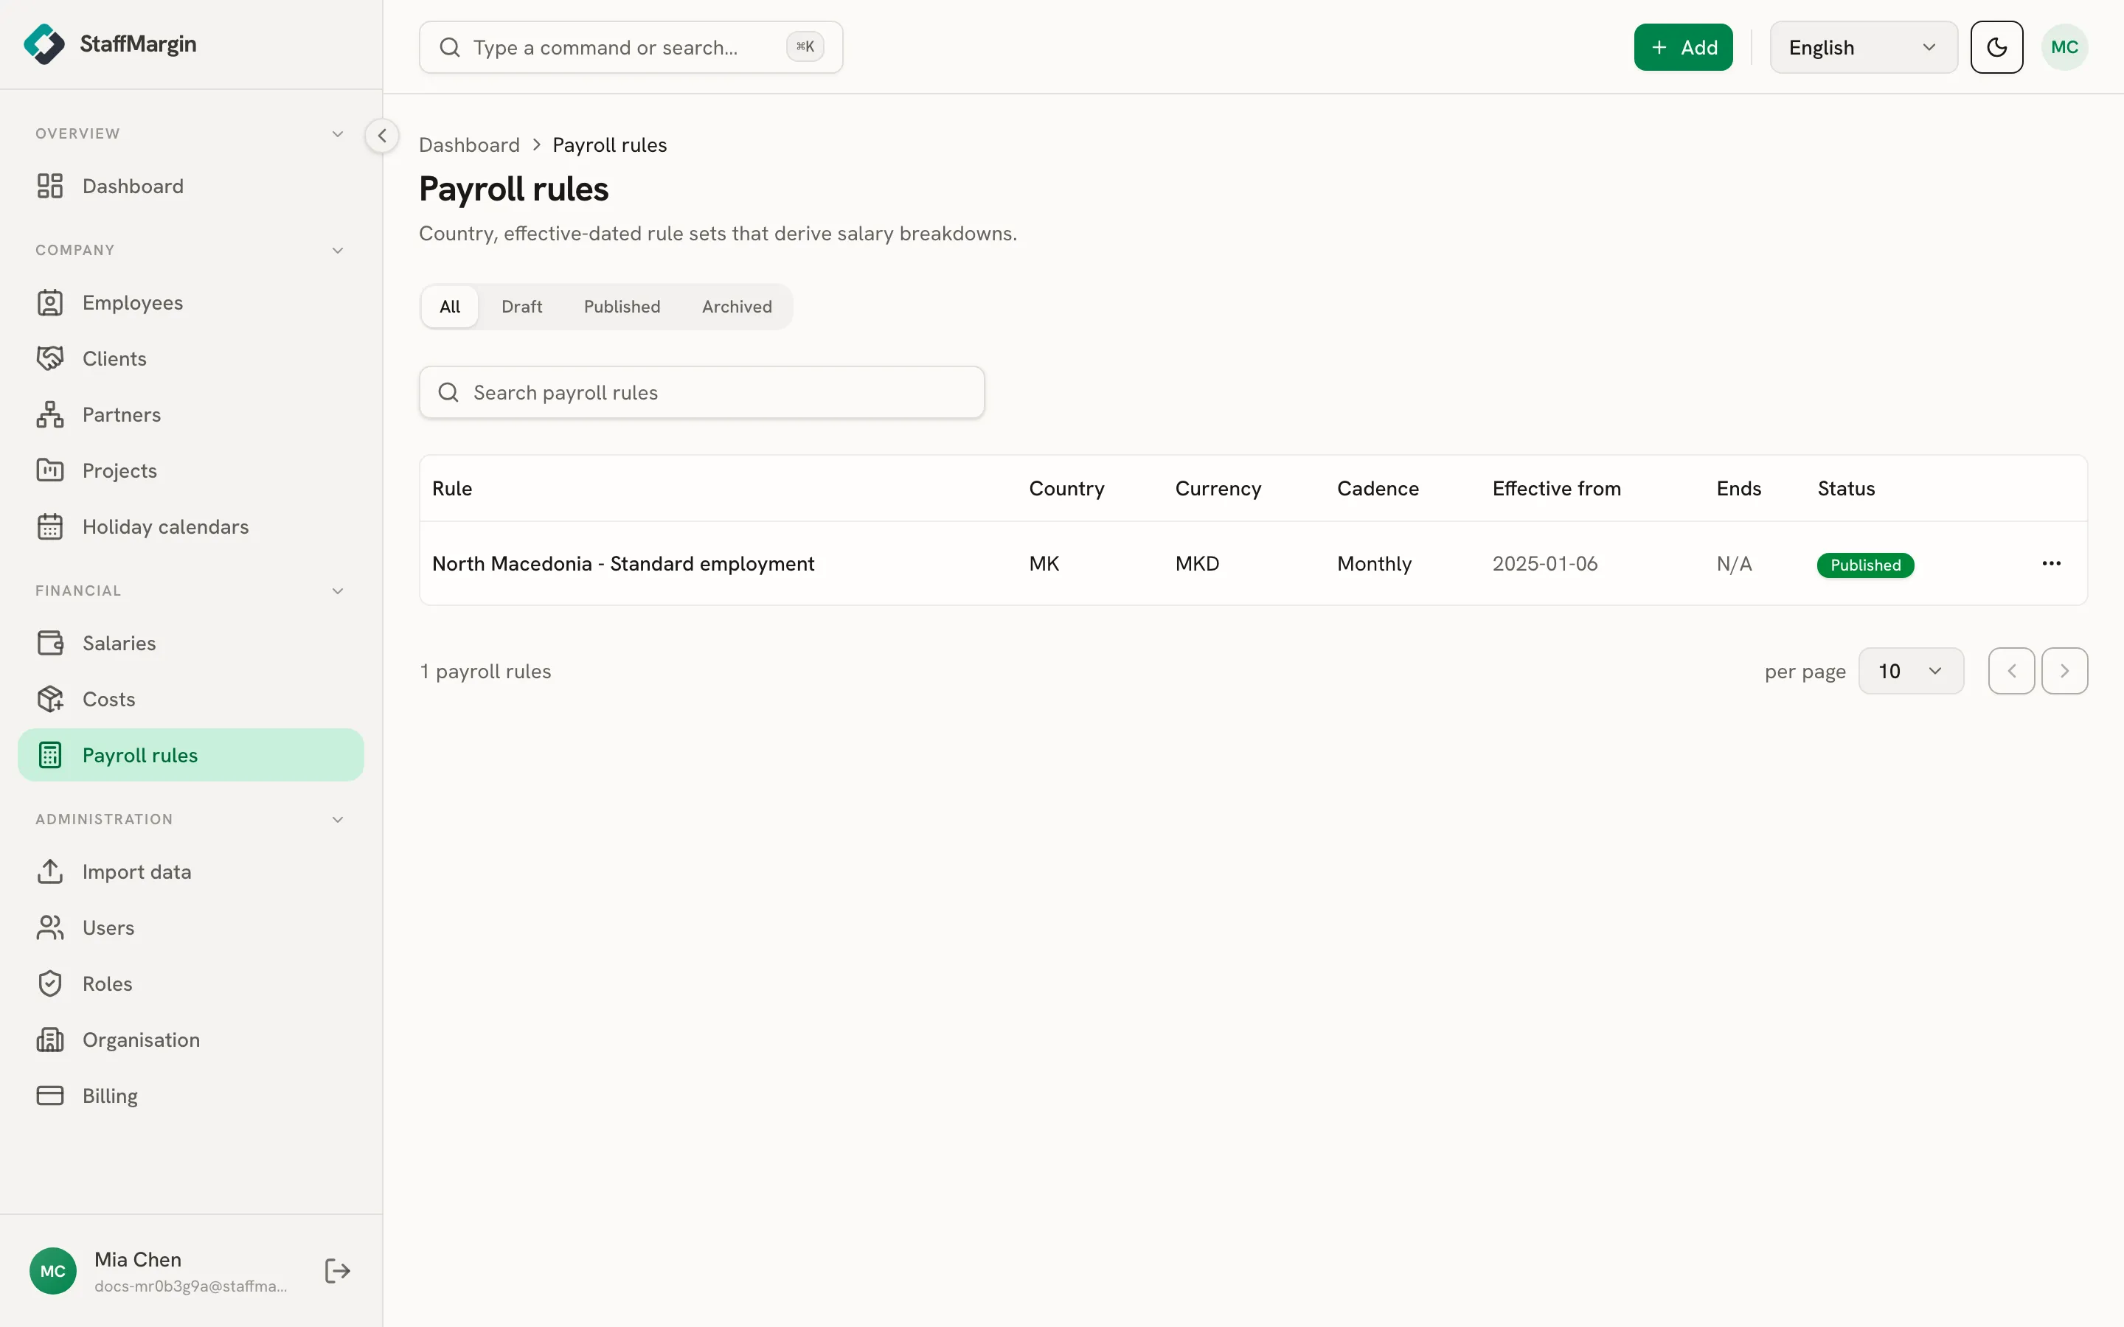Open the English language dropdown

(1864, 47)
